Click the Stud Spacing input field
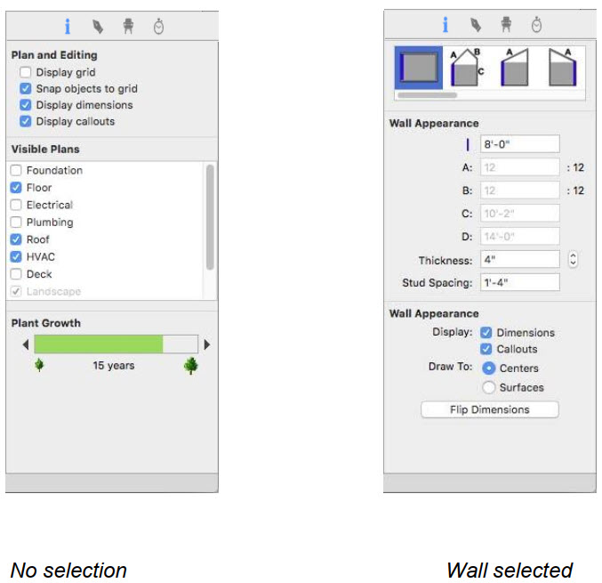Screen dimensions: 602x583 [520, 282]
